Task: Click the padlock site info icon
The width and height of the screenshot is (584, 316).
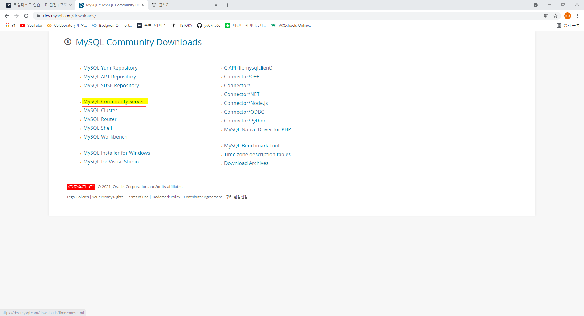Action: tap(38, 16)
